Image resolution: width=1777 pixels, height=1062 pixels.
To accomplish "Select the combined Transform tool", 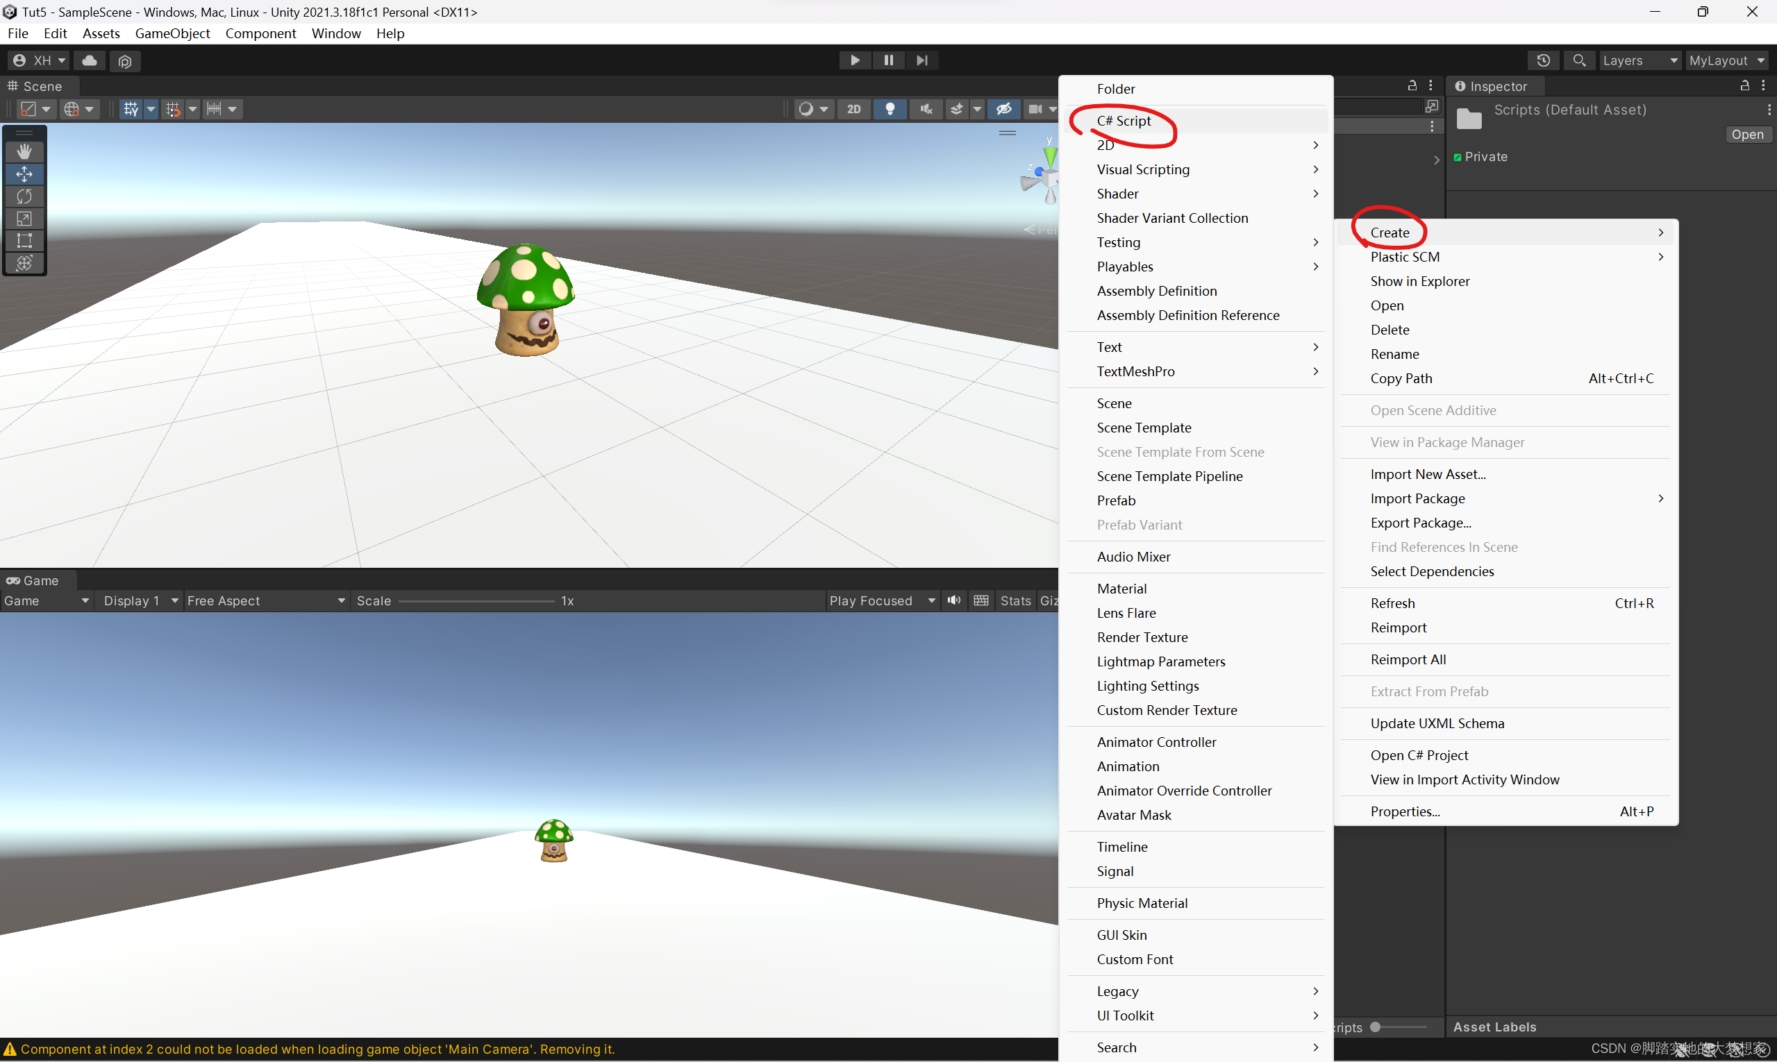I will click(x=24, y=262).
